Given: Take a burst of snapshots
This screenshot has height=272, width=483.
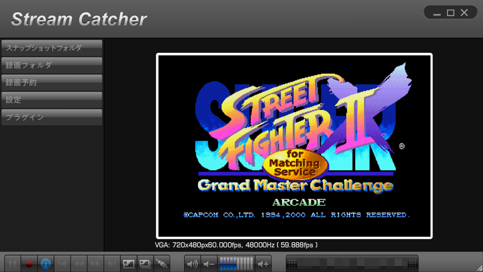Looking at the screenshot, I should coord(145,263).
